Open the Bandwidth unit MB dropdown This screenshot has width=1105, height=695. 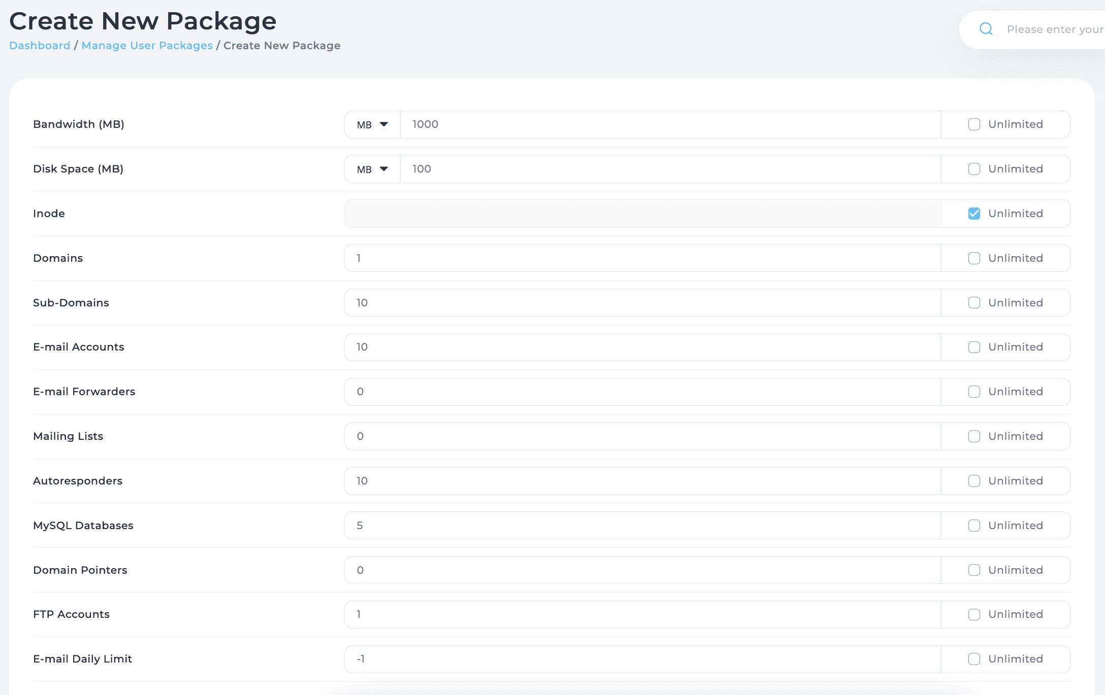click(x=372, y=125)
